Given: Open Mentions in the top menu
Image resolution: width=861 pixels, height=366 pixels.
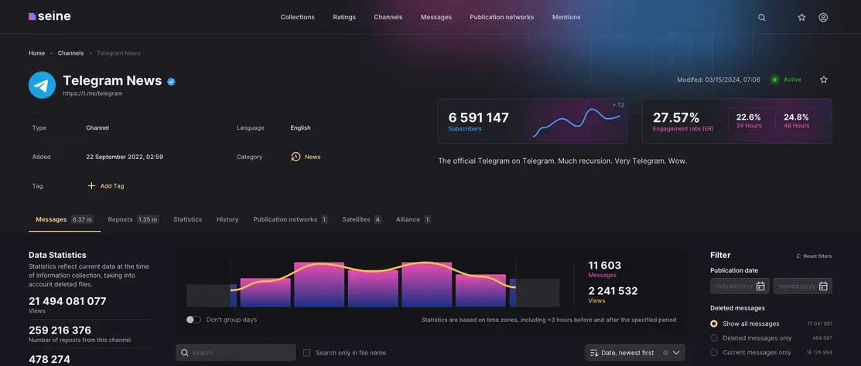Looking at the screenshot, I should [x=566, y=17].
